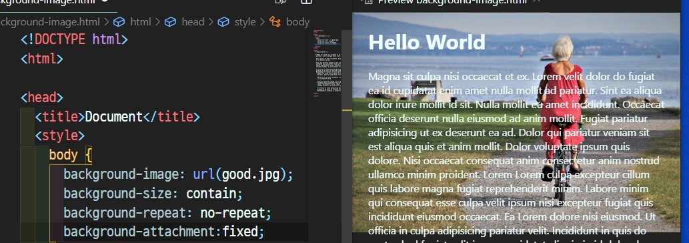
Task: Click the word Document in the title tag
Action: tap(114, 116)
